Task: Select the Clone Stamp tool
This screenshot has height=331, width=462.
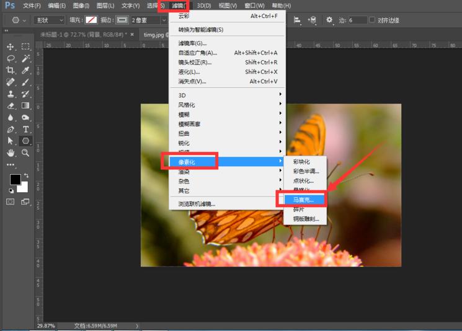Action: (11, 94)
